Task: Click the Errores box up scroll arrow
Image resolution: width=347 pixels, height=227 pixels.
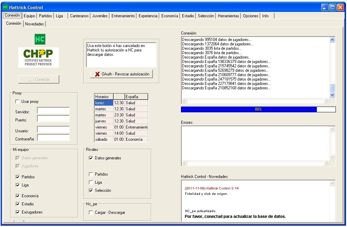Action: click(332, 129)
